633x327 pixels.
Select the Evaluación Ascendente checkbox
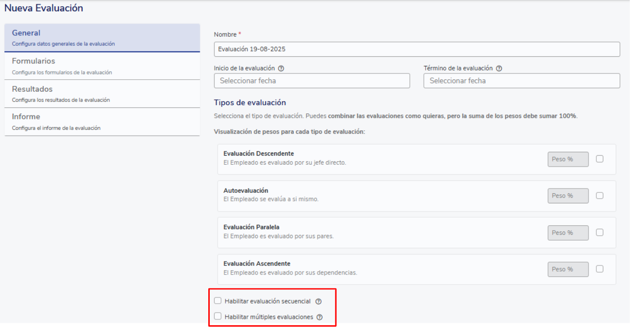coord(600,269)
